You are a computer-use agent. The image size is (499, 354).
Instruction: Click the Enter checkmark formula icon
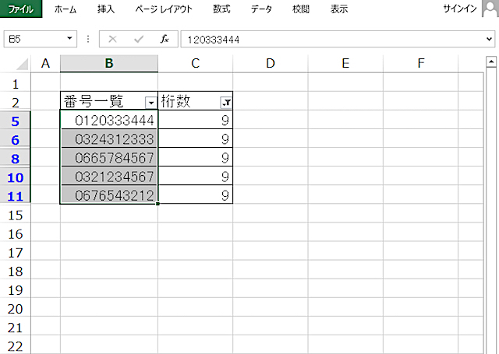coord(139,38)
